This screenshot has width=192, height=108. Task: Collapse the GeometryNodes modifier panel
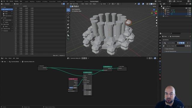163,43
